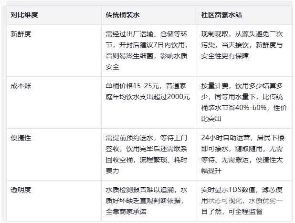295x223 pixels.
Task: Select the cell starting with 按量计费
Action: pos(242,102)
